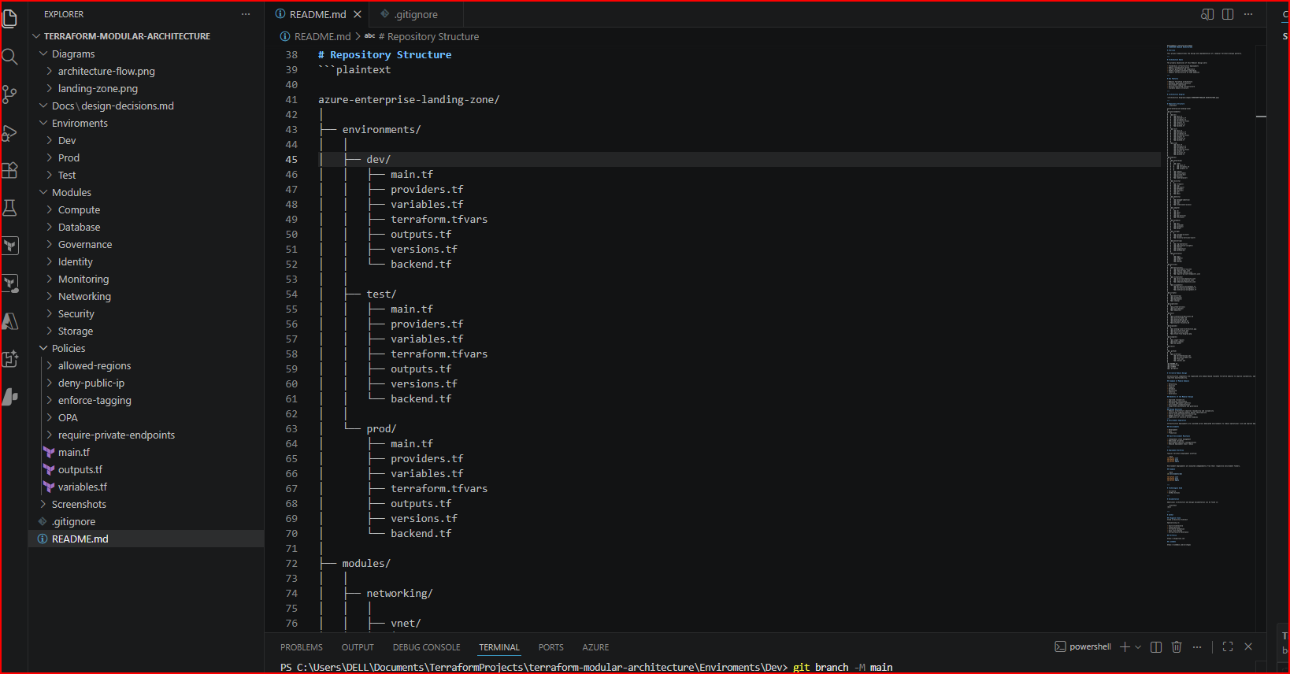The width and height of the screenshot is (1290, 674).
Task: Open the Azure view in activity bar
Action: click(x=10, y=321)
